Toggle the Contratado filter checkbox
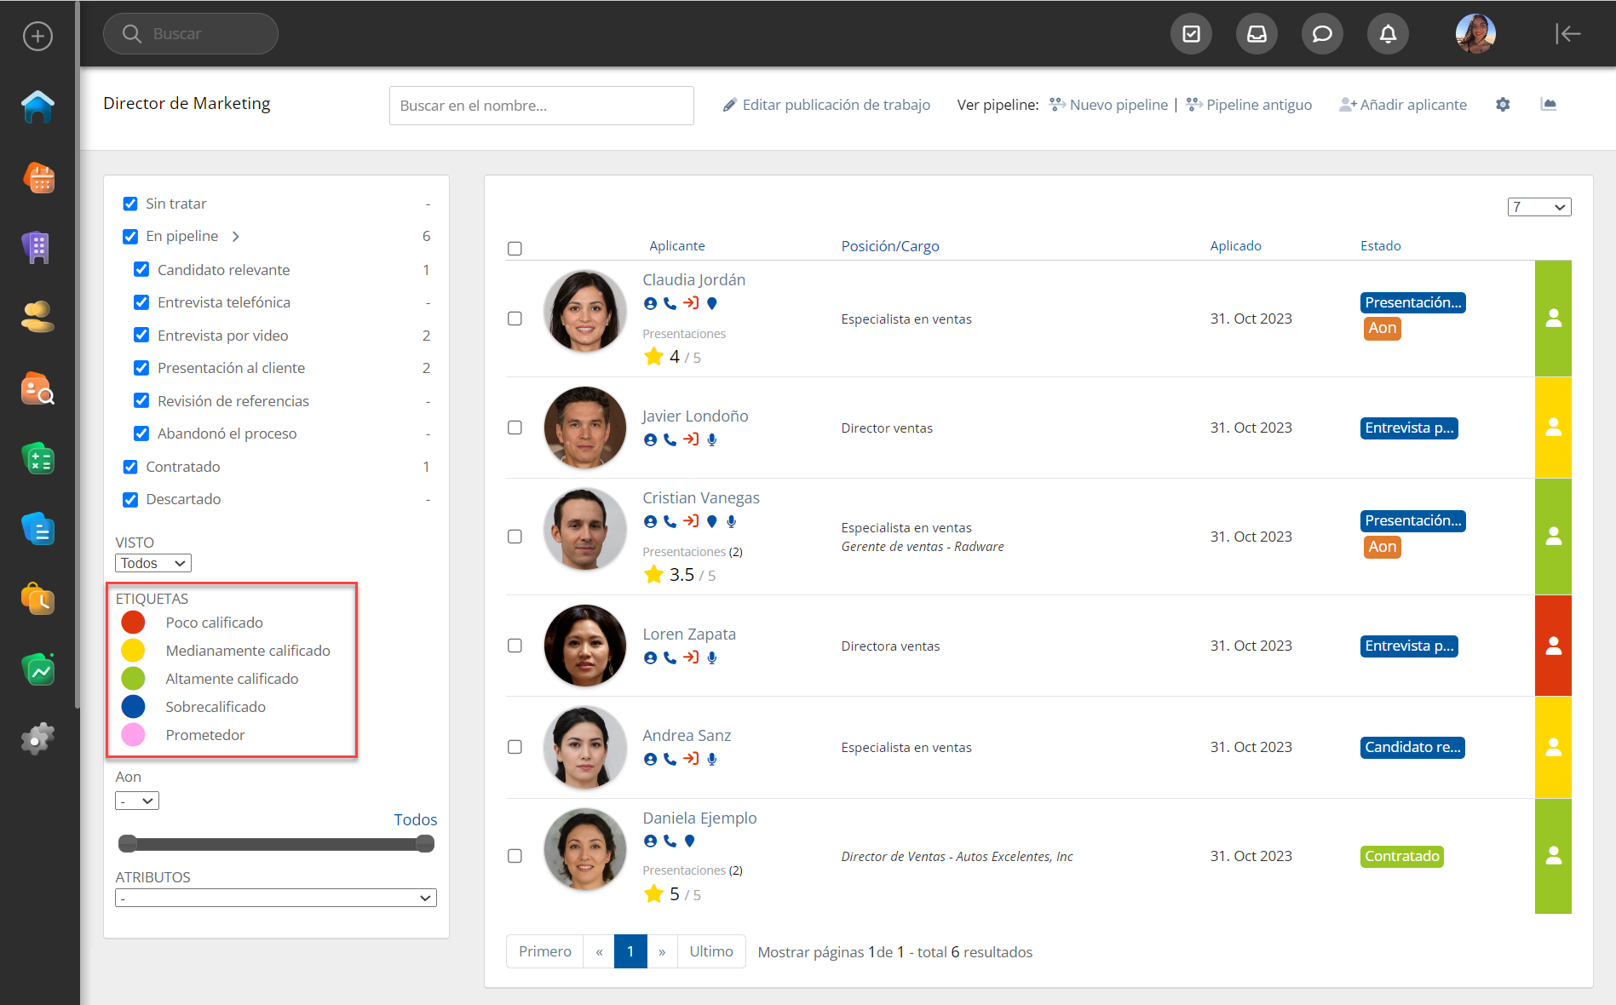1616x1005 pixels. coord(130,467)
